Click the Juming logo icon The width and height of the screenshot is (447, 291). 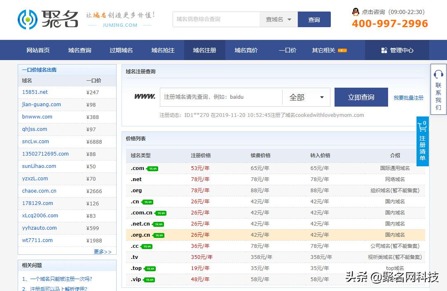(28, 19)
